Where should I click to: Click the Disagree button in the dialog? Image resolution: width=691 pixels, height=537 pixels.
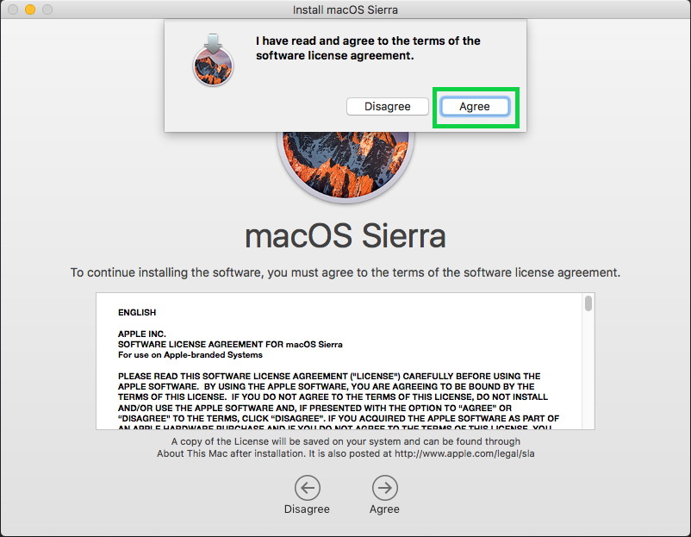tap(387, 106)
